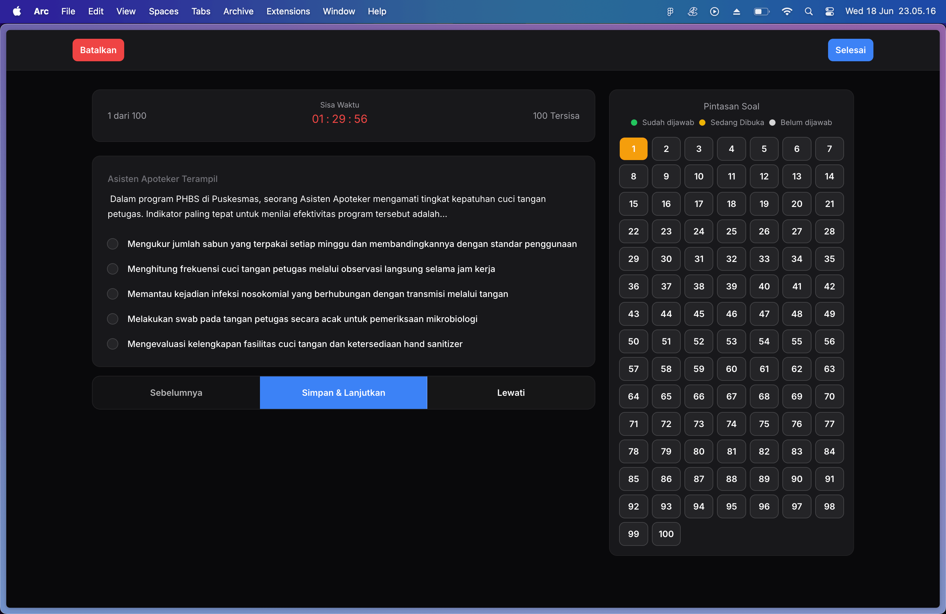Click the Wi-Fi status icon
Image resolution: width=946 pixels, height=614 pixels.
coord(786,12)
